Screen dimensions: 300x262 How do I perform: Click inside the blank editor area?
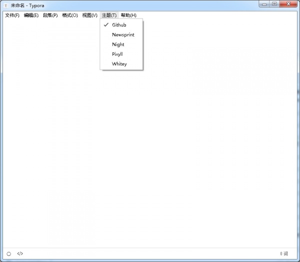coord(150,150)
